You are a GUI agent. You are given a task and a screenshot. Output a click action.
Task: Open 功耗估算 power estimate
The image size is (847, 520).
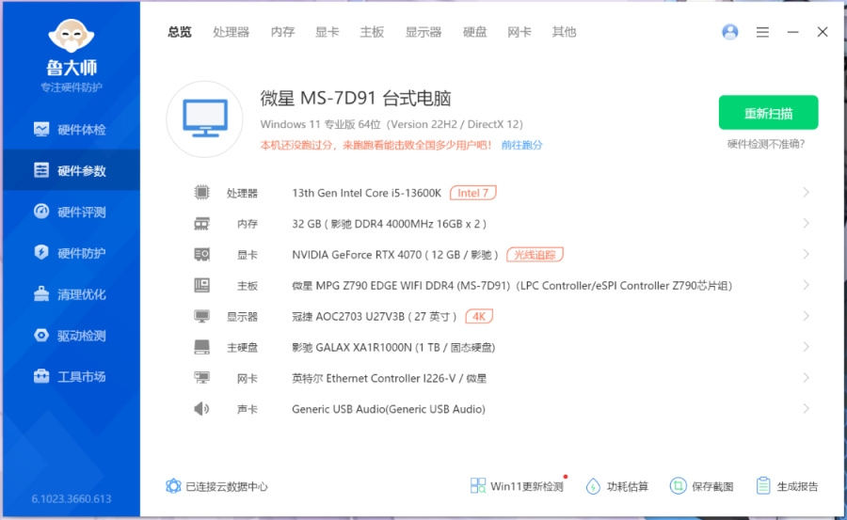pos(616,486)
